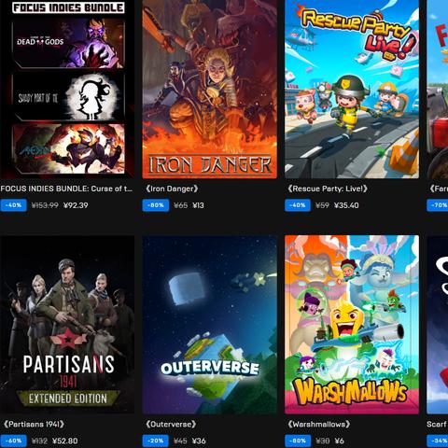Click the -40% badge under Rescue Party
The image size is (448, 448).
point(298,205)
